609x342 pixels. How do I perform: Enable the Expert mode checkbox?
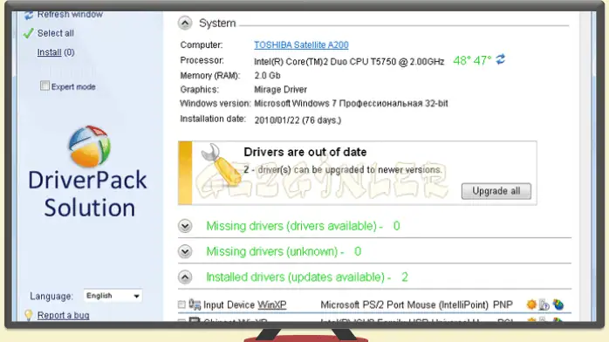45,85
